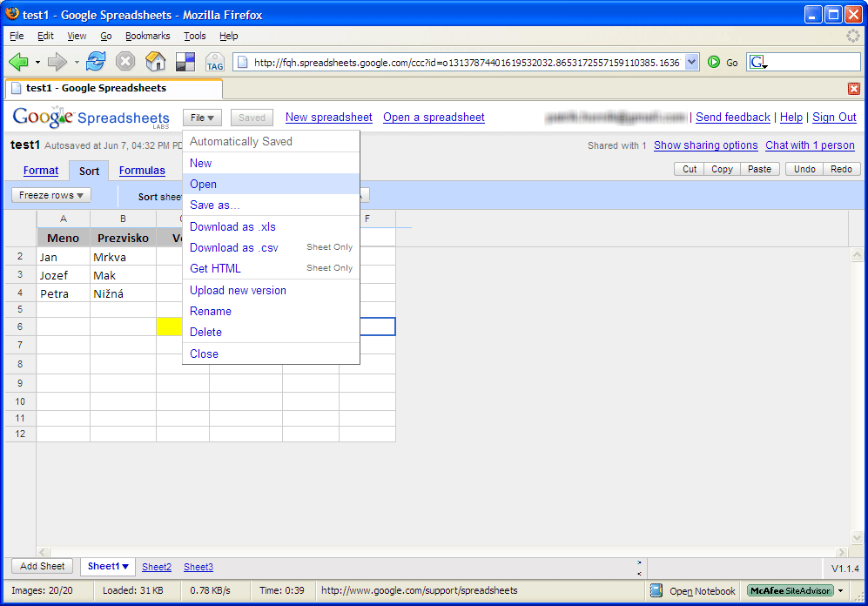This screenshot has width=868, height=606.
Task: Open Firefox Tools menu
Action: click(x=195, y=36)
